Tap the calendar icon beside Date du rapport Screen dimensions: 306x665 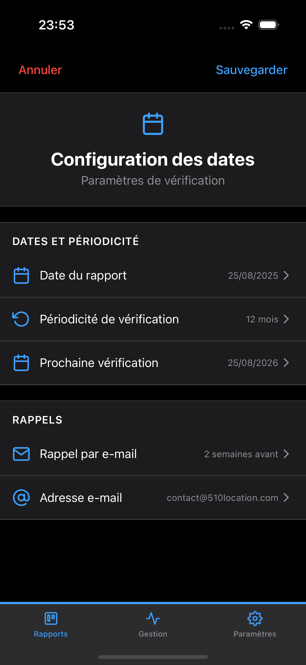point(21,275)
